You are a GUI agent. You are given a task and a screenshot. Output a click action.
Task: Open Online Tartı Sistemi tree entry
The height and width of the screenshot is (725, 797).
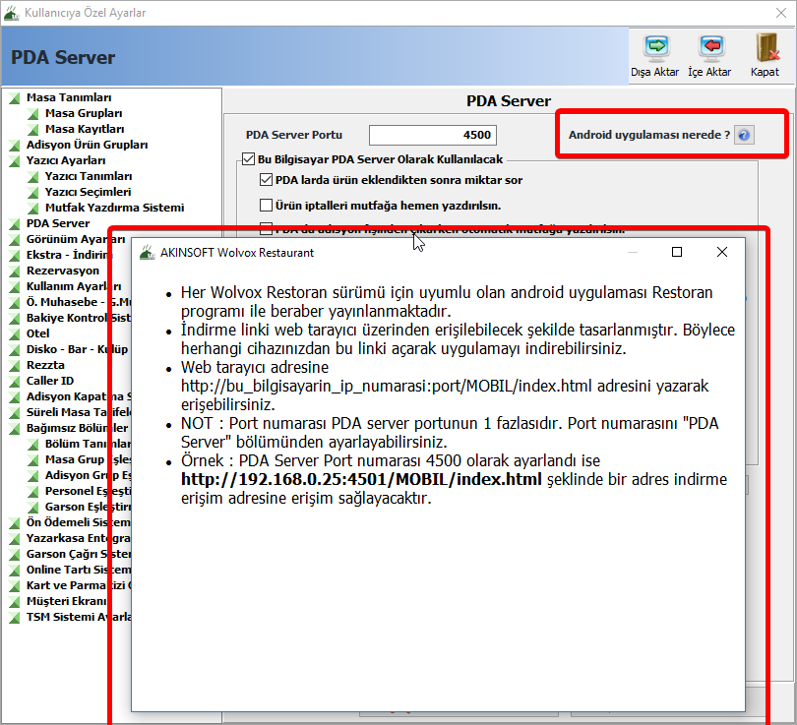pos(79,570)
